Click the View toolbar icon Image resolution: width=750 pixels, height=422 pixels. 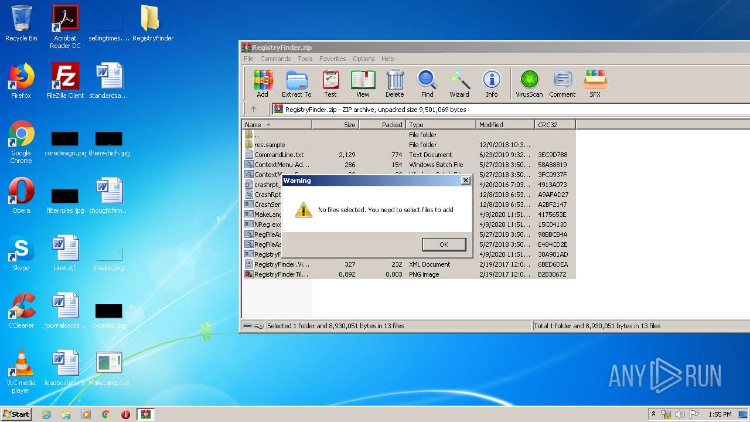[363, 83]
